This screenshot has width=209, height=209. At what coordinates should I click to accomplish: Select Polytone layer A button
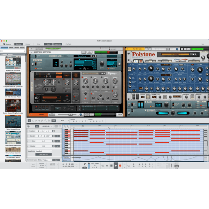[136, 61]
